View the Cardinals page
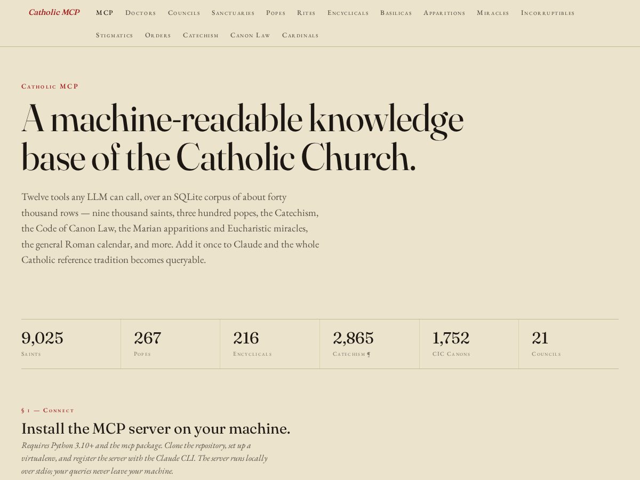The width and height of the screenshot is (640, 480). [300, 35]
